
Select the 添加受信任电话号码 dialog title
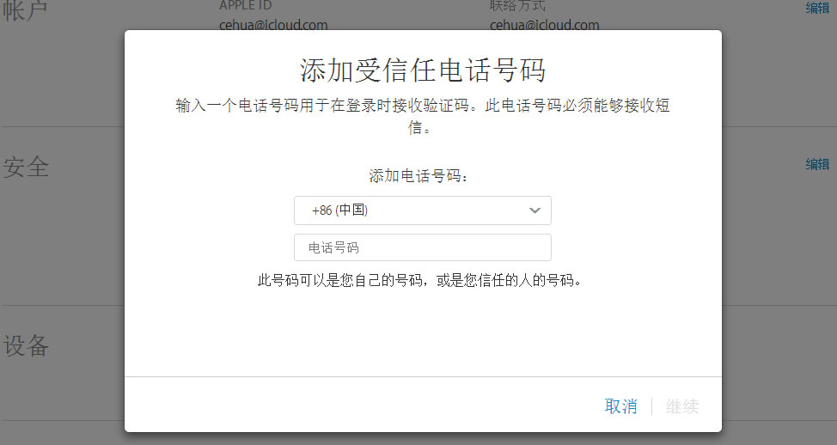tap(422, 70)
